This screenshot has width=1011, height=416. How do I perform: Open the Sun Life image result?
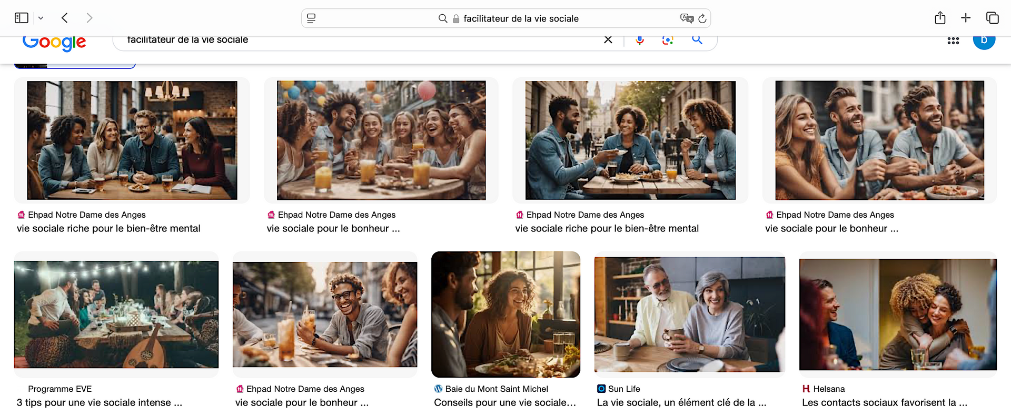coord(689,314)
